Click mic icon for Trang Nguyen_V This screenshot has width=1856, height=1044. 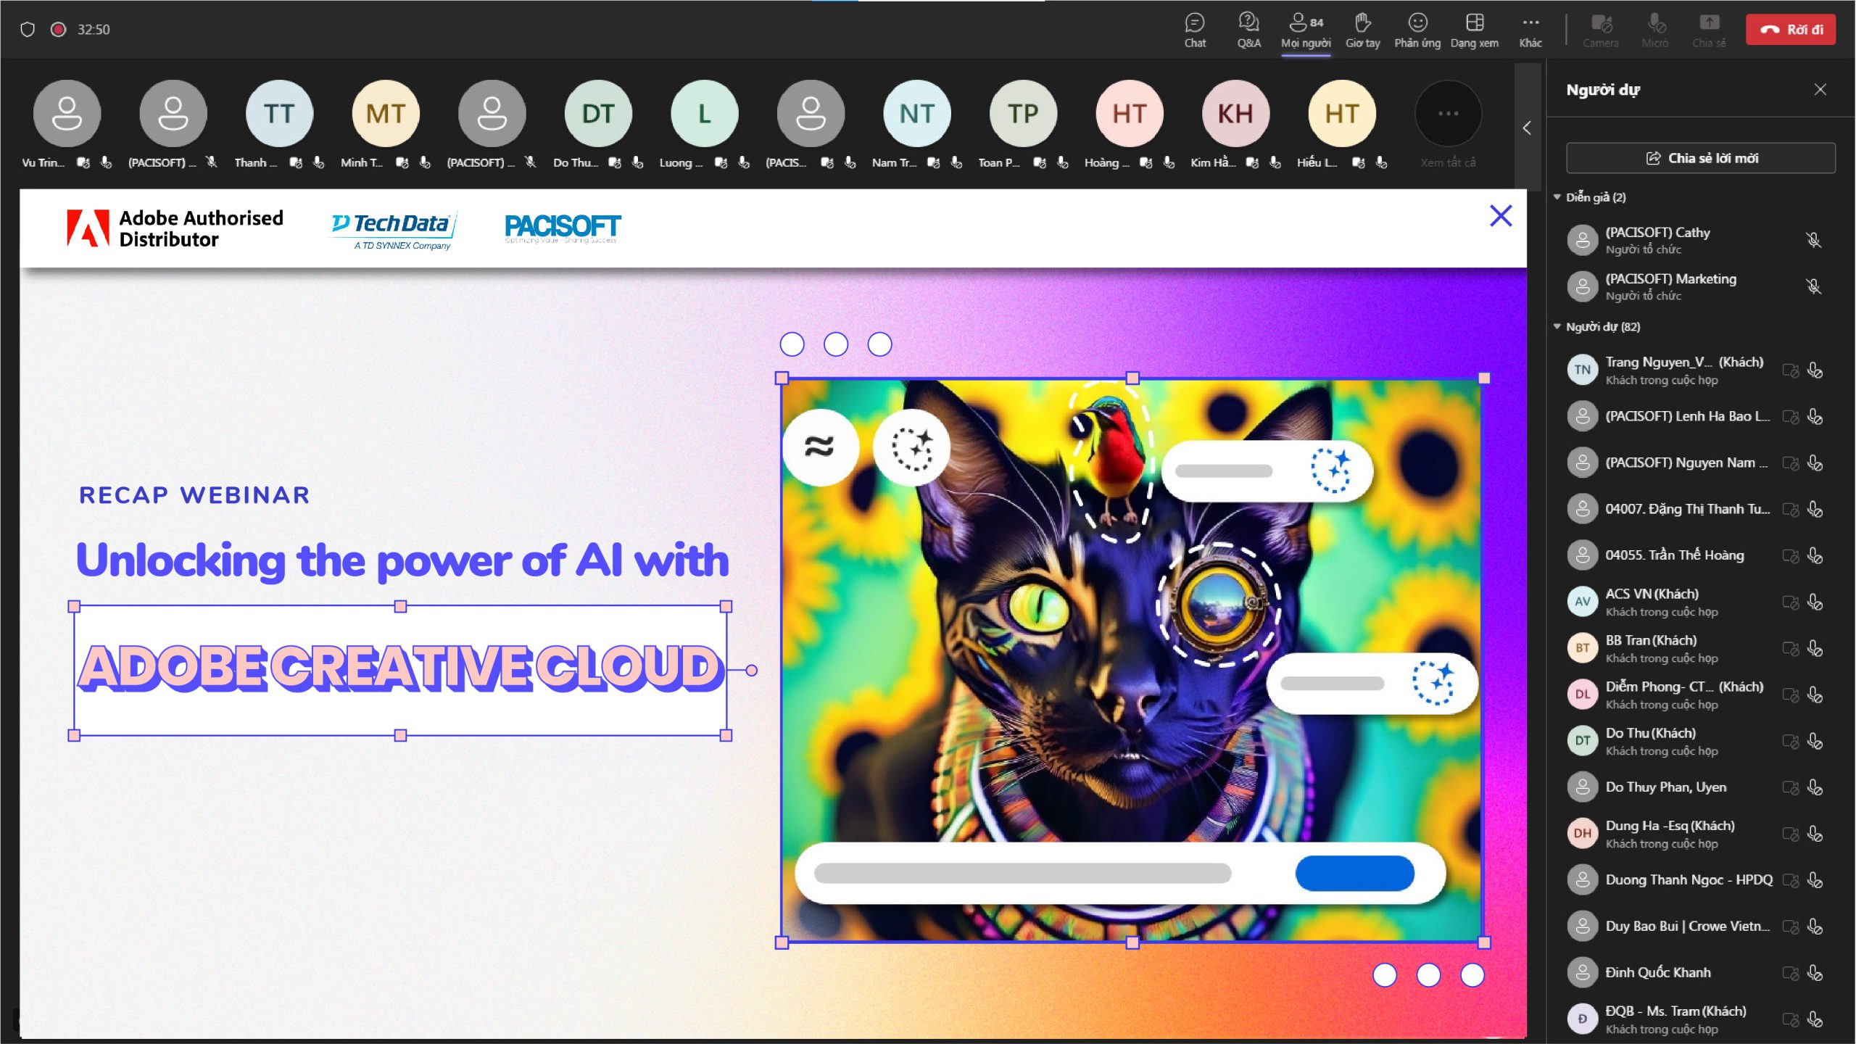pyautogui.click(x=1815, y=370)
